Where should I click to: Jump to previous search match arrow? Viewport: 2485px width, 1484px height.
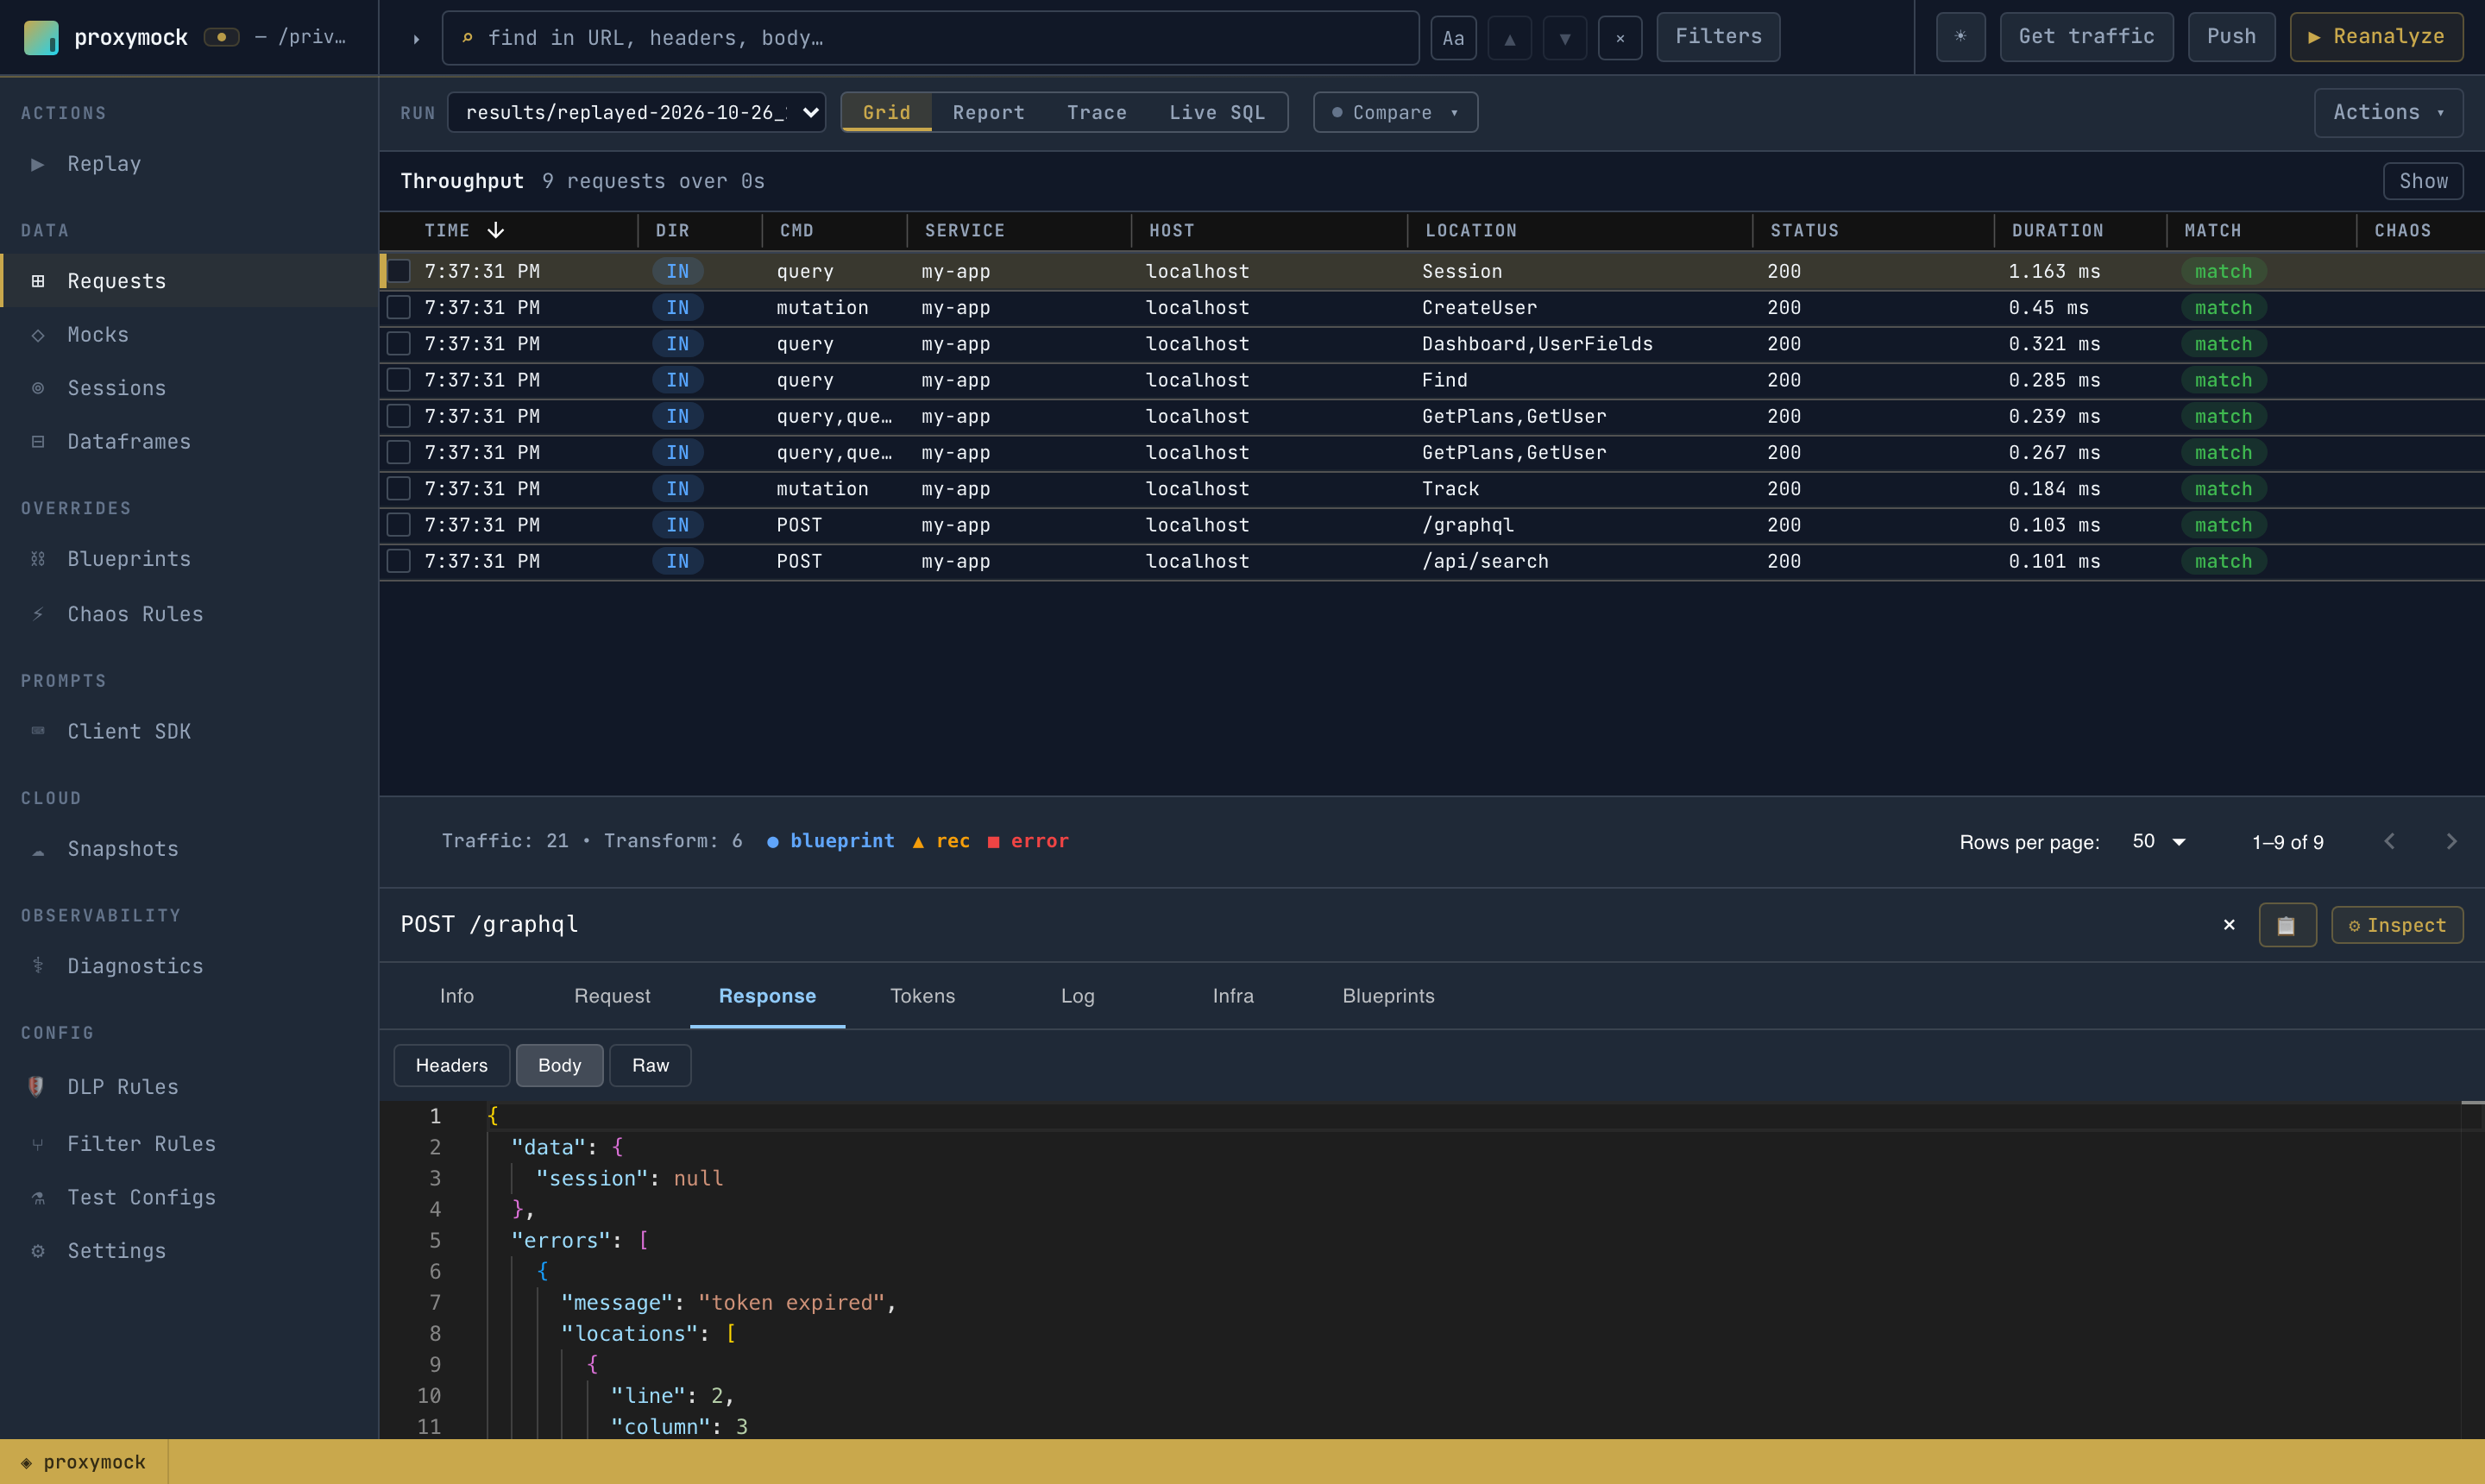click(x=1510, y=38)
